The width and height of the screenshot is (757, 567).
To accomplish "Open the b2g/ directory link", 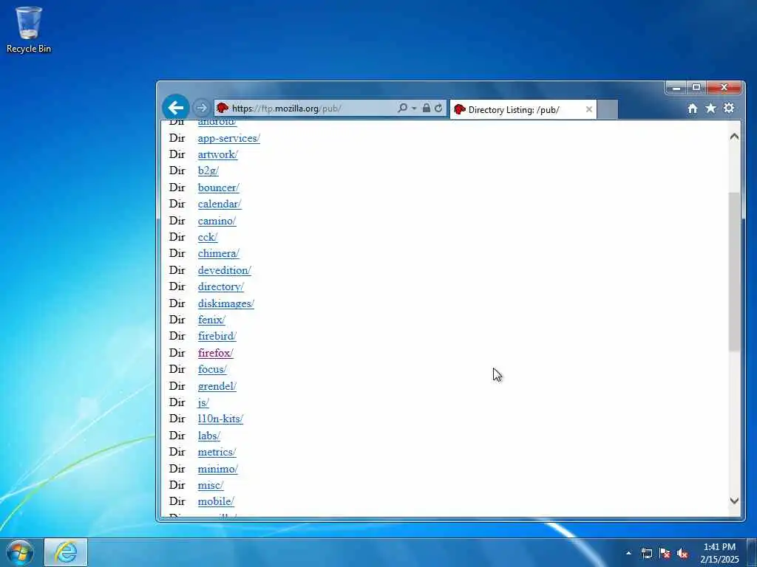I will [208, 171].
